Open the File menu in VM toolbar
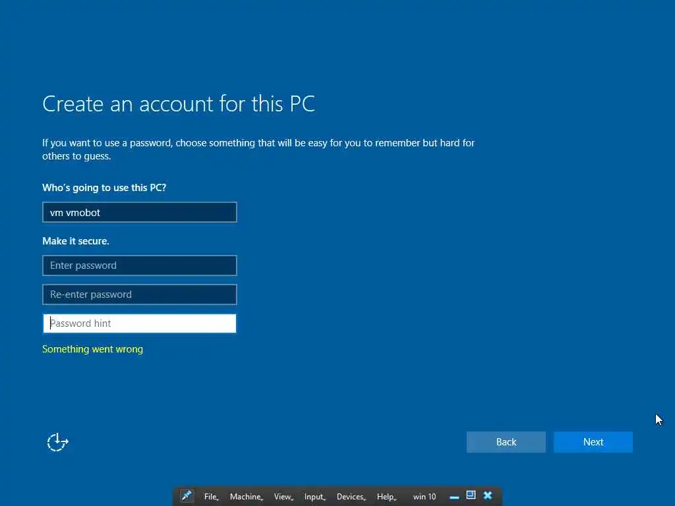Image resolution: width=675 pixels, height=506 pixels. click(x=211, y=497)
